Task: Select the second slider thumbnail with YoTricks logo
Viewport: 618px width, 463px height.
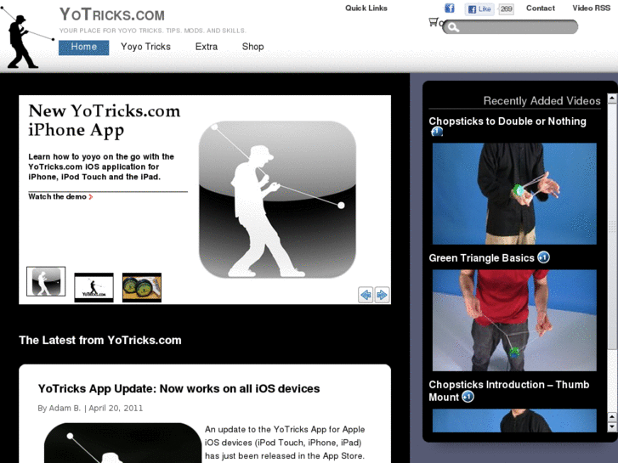Action: tap(94, 287)
